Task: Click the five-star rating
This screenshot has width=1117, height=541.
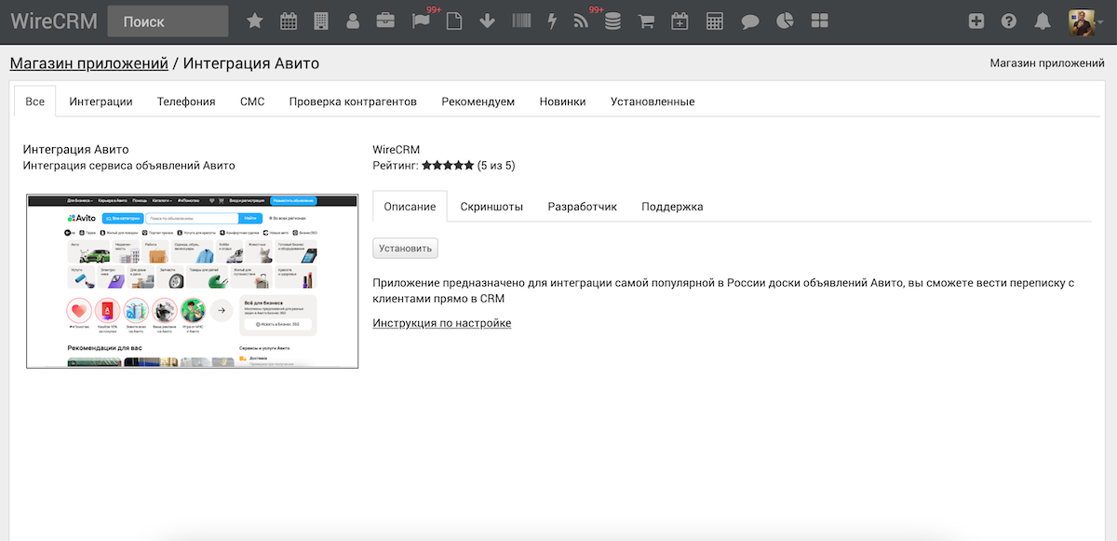Action: [x=448, y=166]
